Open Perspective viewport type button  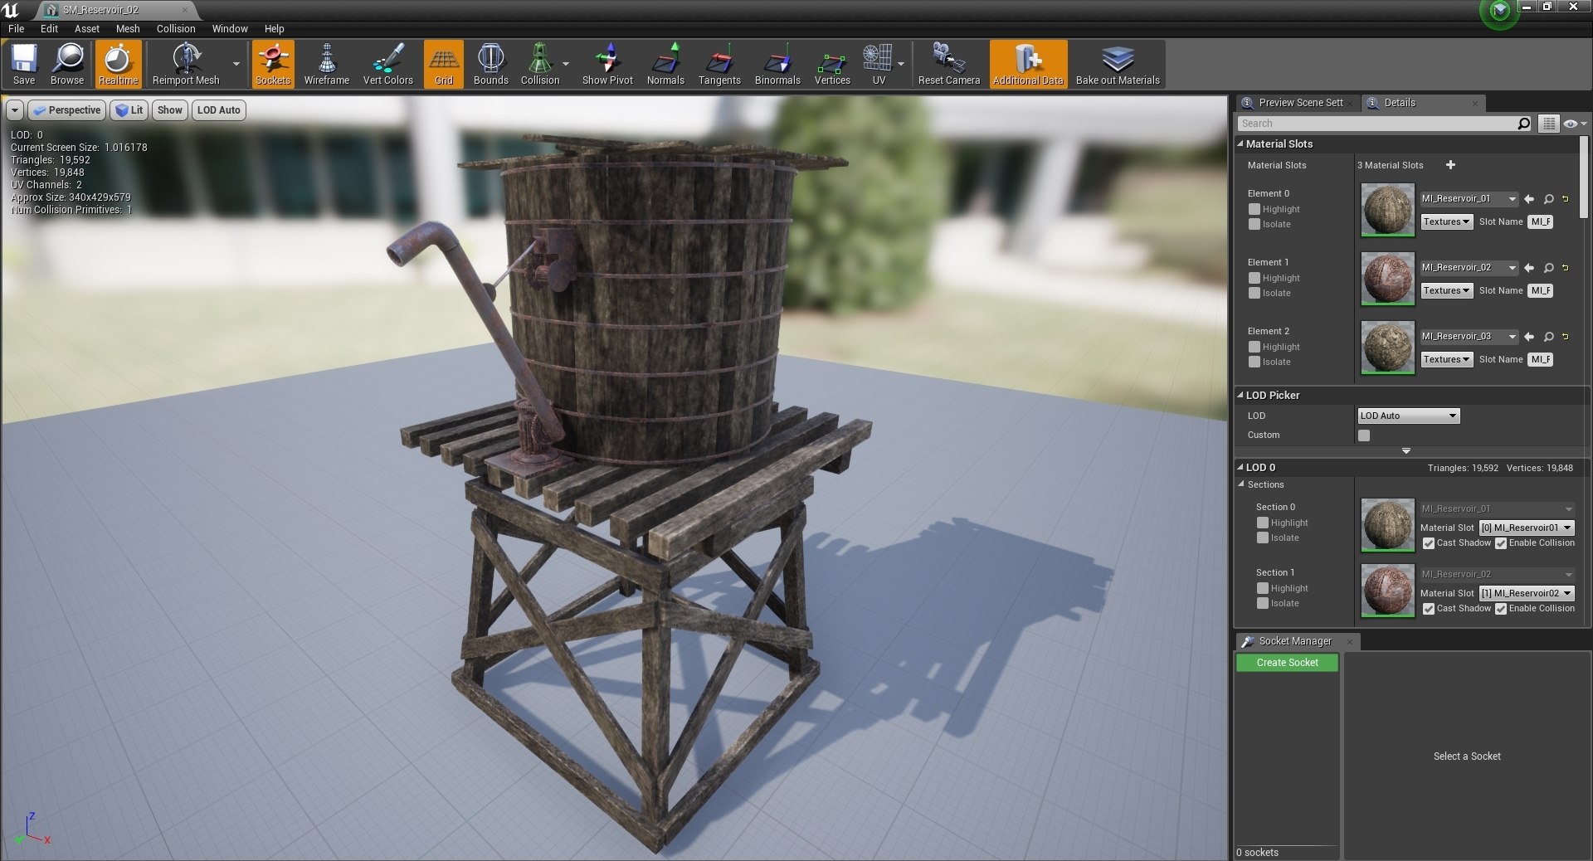point(66,110)
